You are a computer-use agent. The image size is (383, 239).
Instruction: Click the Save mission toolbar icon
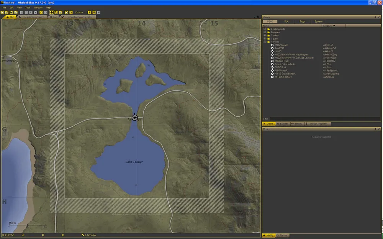pyautogui.click(x=11, y=12)
